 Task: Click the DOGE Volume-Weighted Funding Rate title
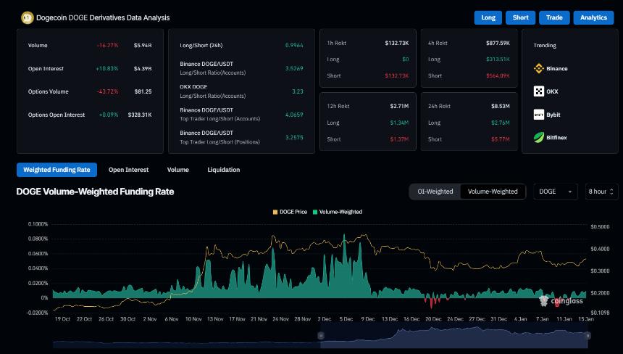click(96, 192)
